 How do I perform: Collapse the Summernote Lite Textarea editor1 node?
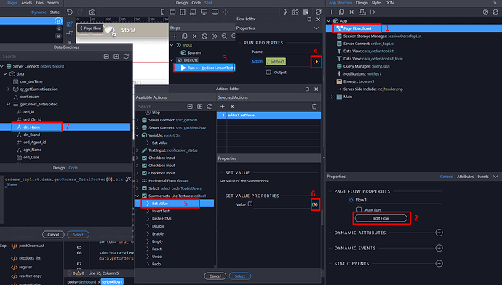tap(138, 196)
